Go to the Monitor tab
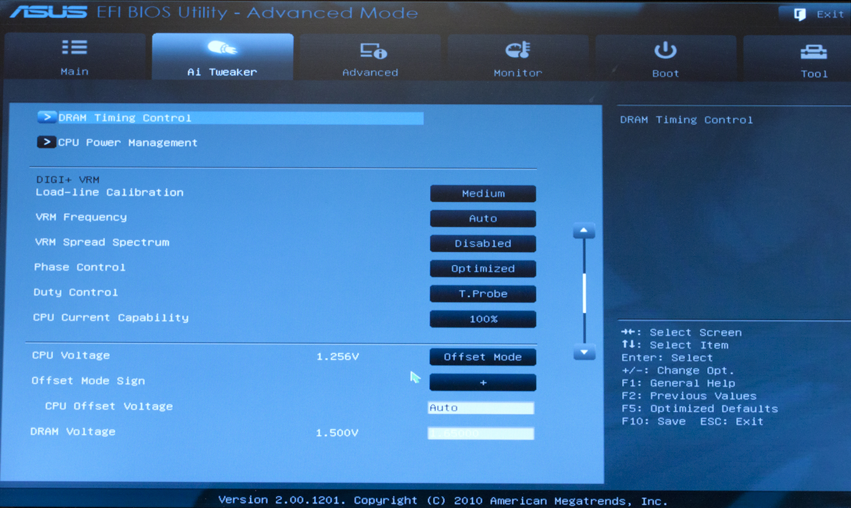The height and width of the screenshot is (508, 851). 518,58
